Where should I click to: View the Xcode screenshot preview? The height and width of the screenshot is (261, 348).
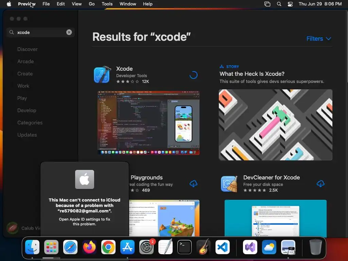[x=149, y=123]
